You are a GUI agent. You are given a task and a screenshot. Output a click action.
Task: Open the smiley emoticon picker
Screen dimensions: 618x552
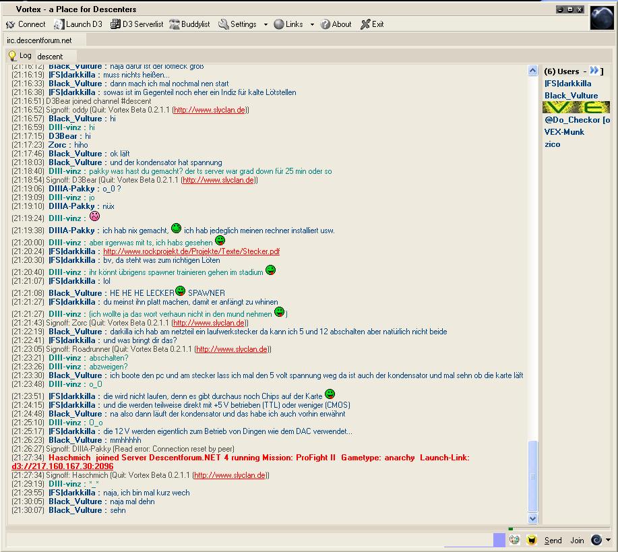(x=532, y=540)
